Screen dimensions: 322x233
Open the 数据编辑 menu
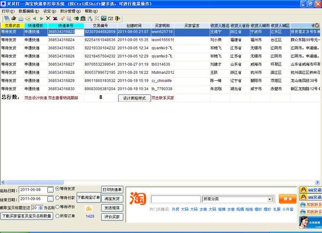pyautogui.click(x=29, y=11)
